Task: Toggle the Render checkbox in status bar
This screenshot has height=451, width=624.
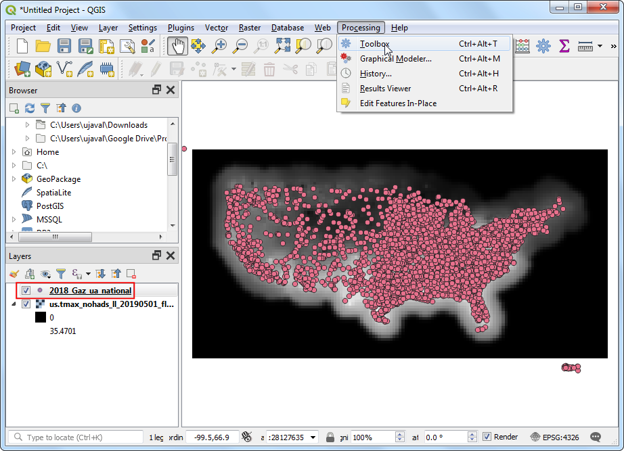Action: pyautogui.click(x=487, y=437)
